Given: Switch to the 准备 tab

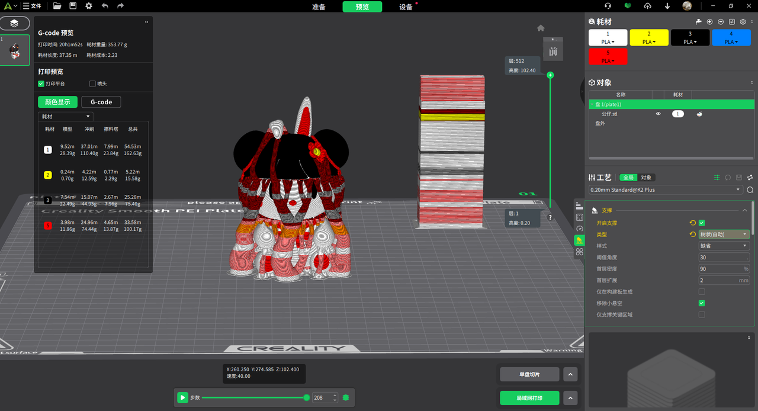Looking at the screenshot, I should pos(319,7).
